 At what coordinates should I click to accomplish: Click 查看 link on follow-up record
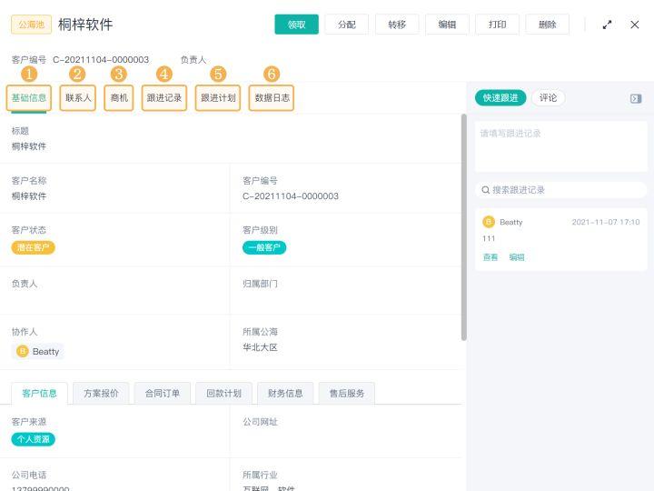(x=490, y=257)
